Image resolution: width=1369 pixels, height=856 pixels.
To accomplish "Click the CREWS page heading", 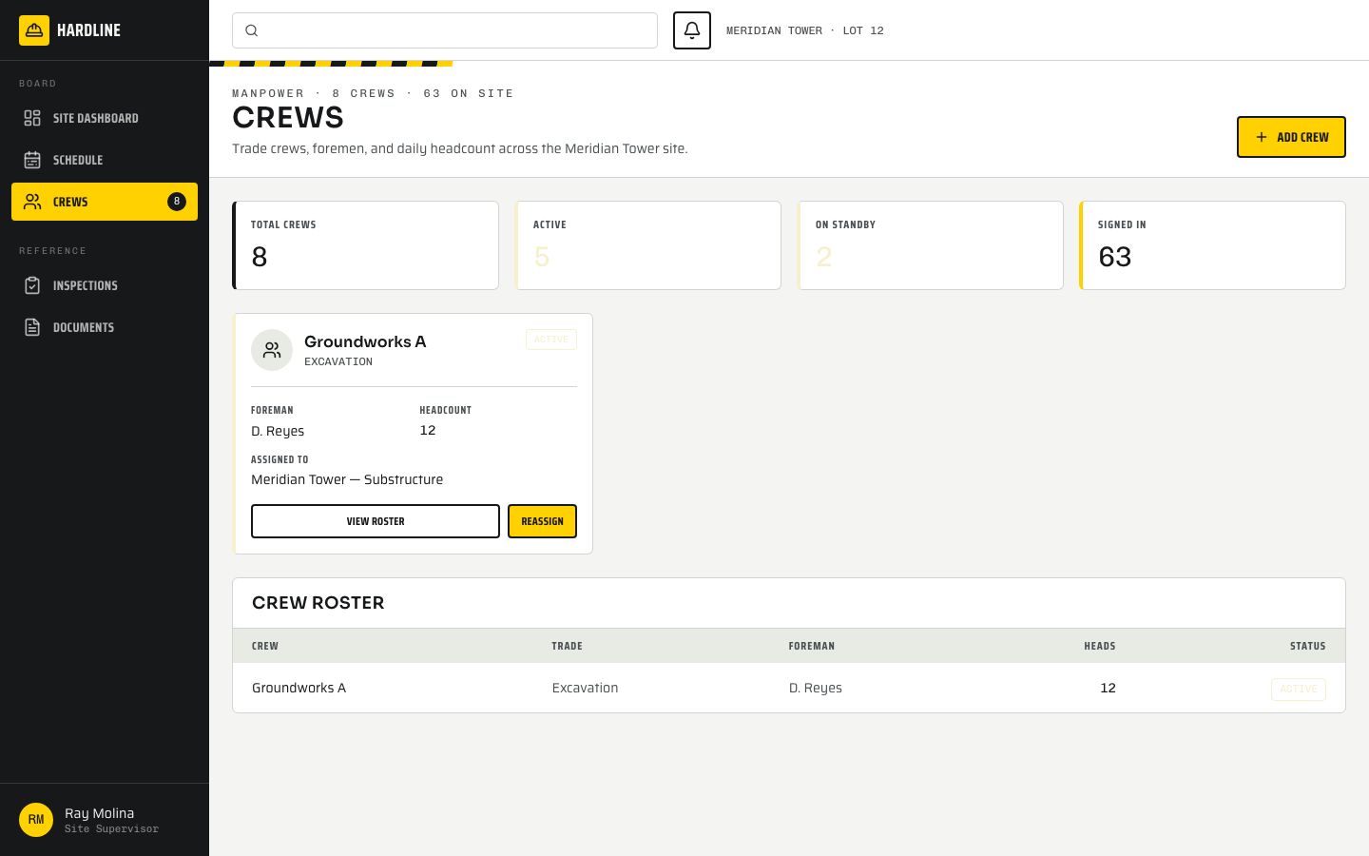I will pyautogui.click(x=288, y=118).
